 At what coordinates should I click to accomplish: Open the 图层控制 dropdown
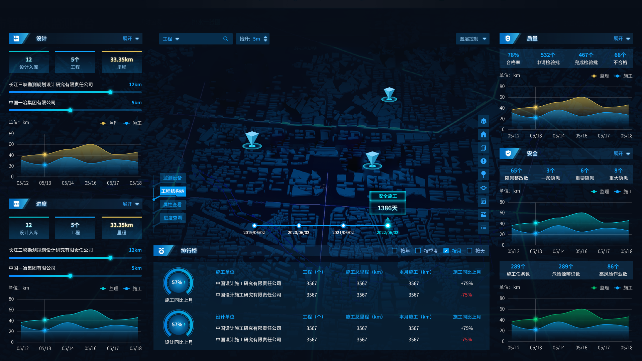[472, 39]
